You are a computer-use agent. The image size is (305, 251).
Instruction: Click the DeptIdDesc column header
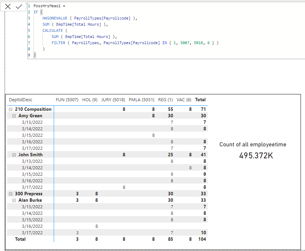click(21, 100)
